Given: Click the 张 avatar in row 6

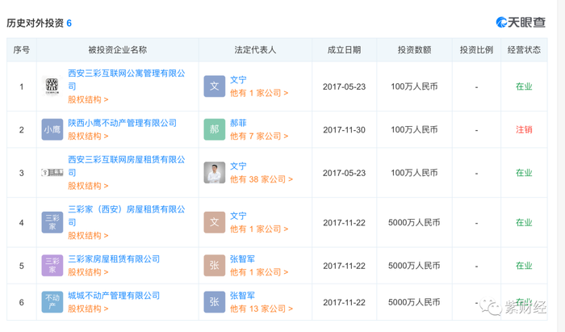Looking at the screenshot, I should (215, 302).
